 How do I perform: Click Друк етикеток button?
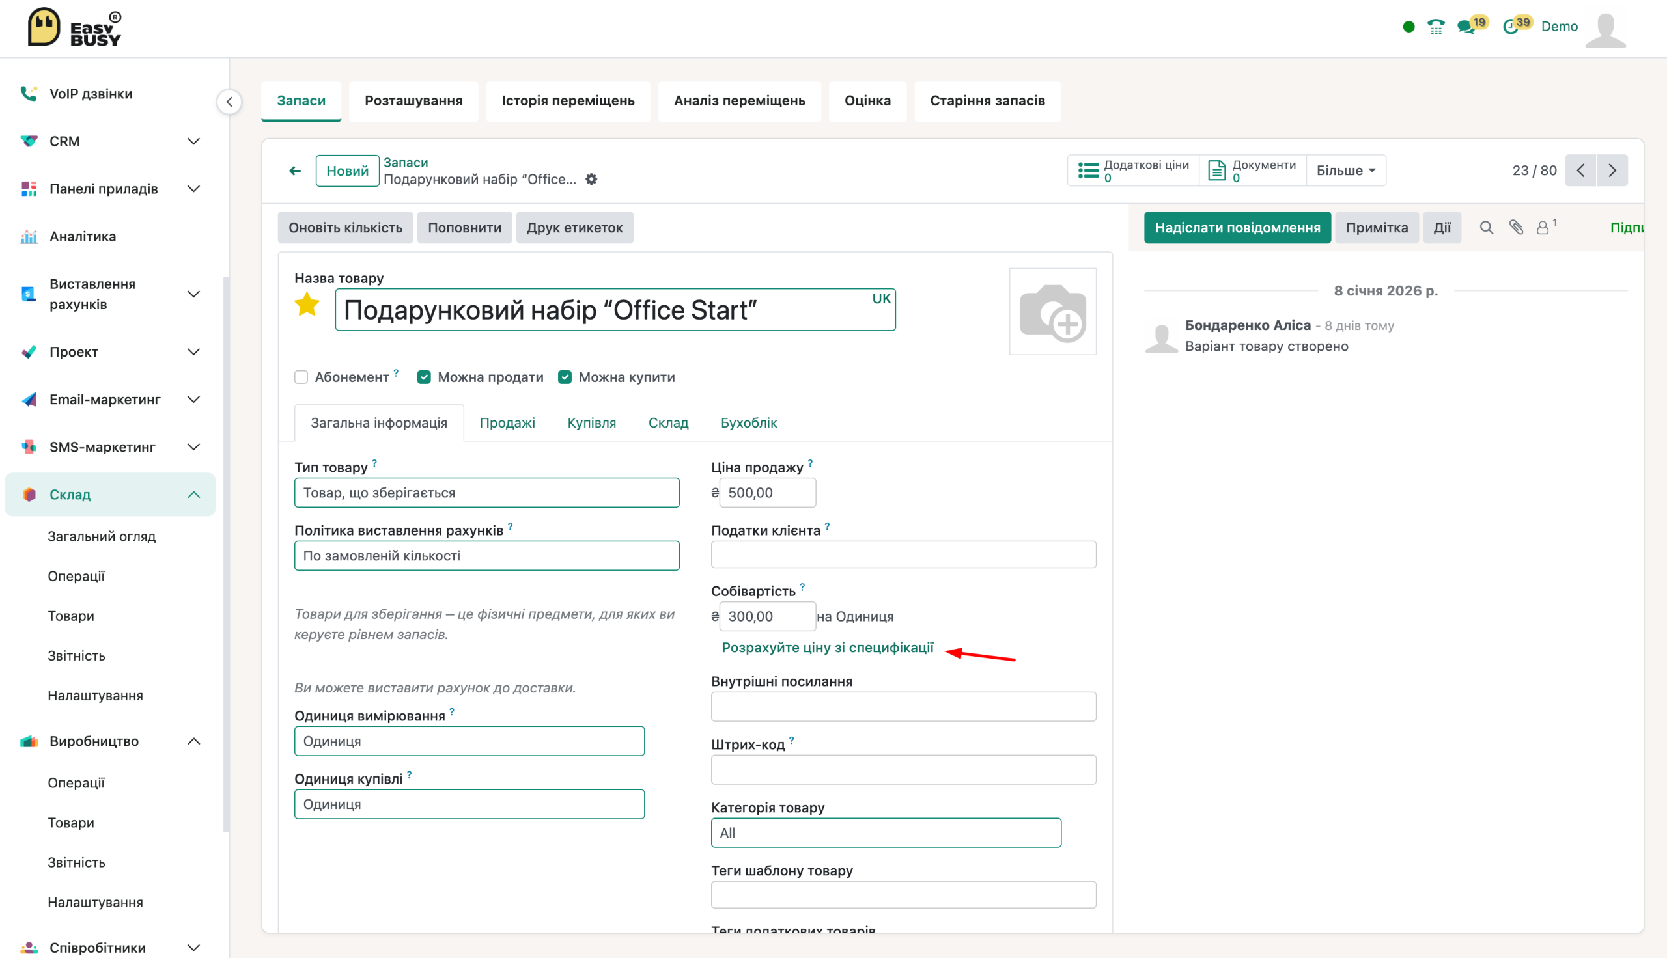[574, 228]
